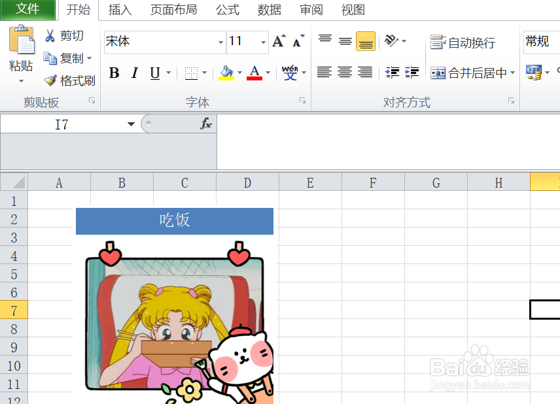560x404 pixels.
Task: Open Clipboard group dialog launcher
Action: click(x=92, y=101)
